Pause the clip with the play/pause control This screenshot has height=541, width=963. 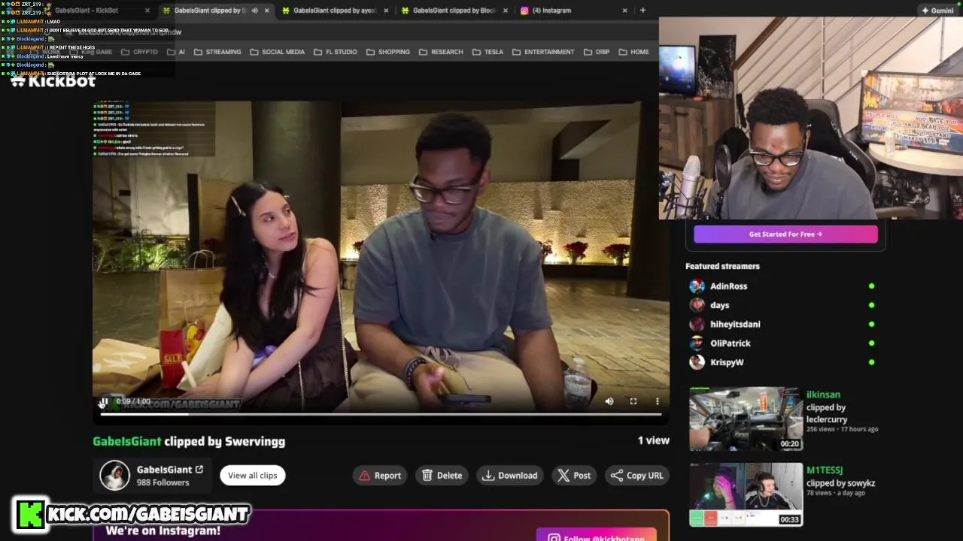click(103, 402)
